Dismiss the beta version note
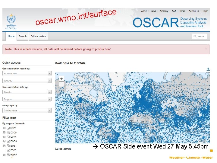The height and width of the screenshot is (163, 217). coord(206,49)
